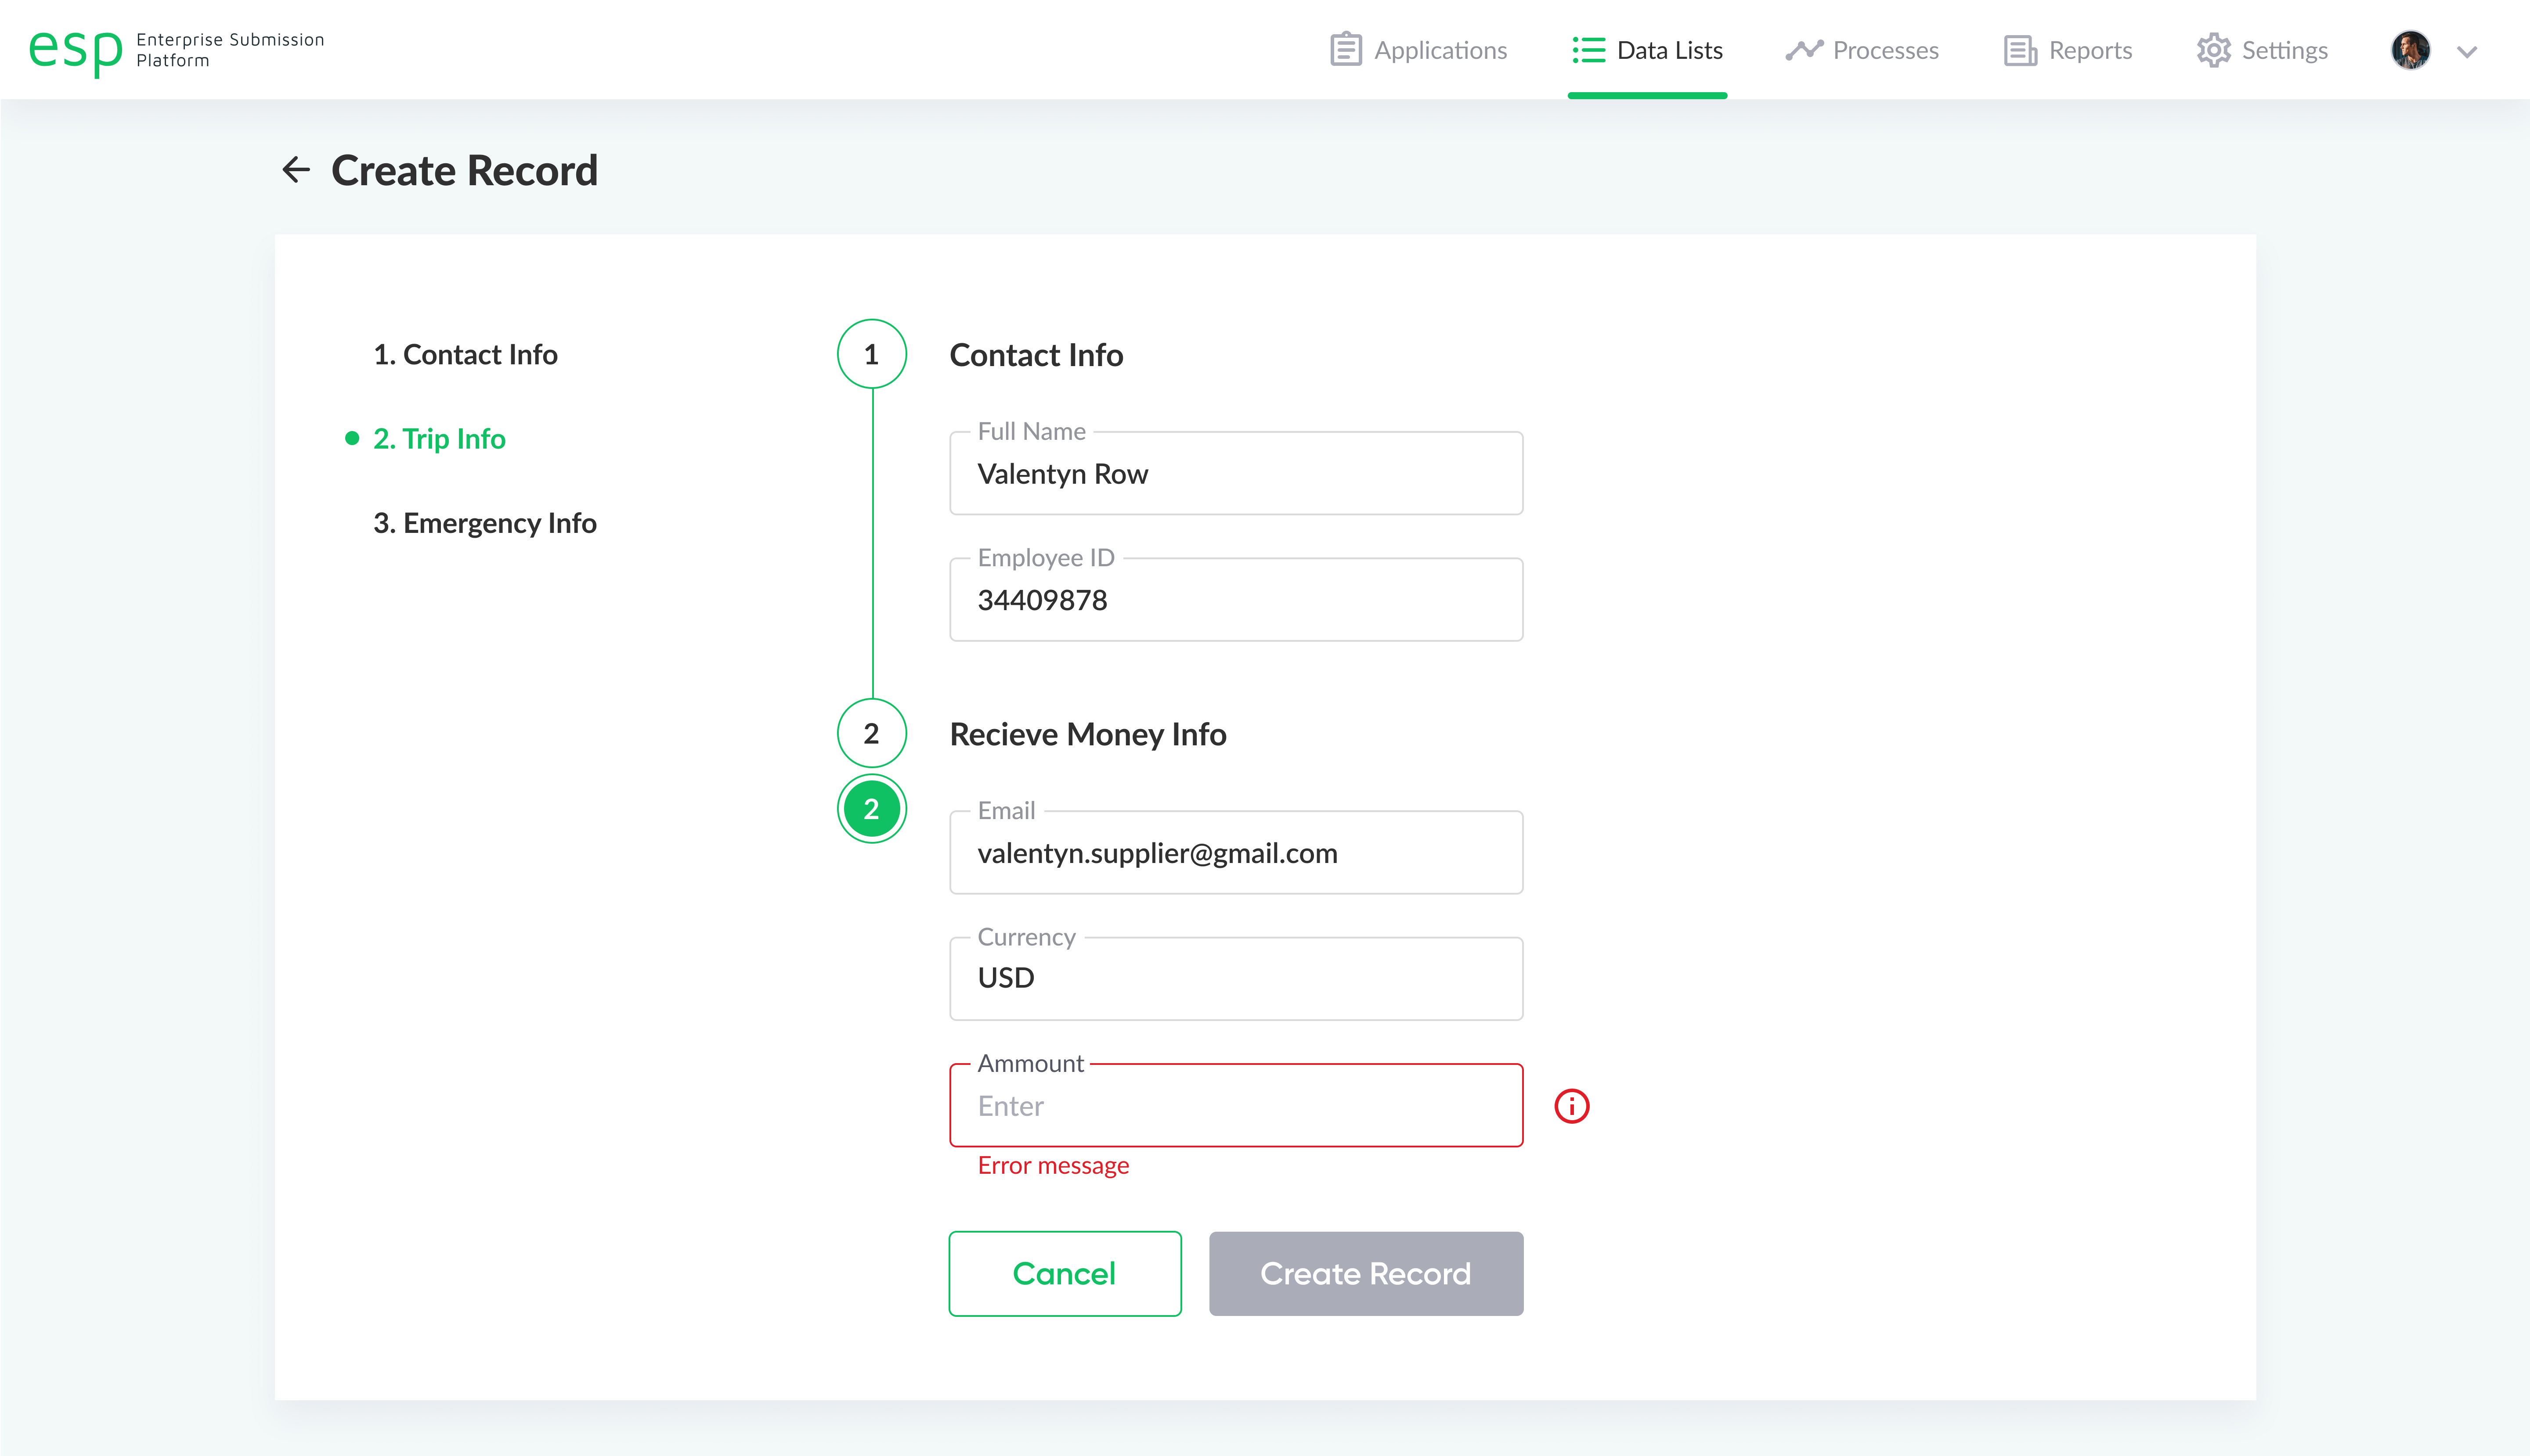This screenshot has height=1456, width=2530.
Task: Click the info icon next to Amount field
Action: coord(1569,1105)
